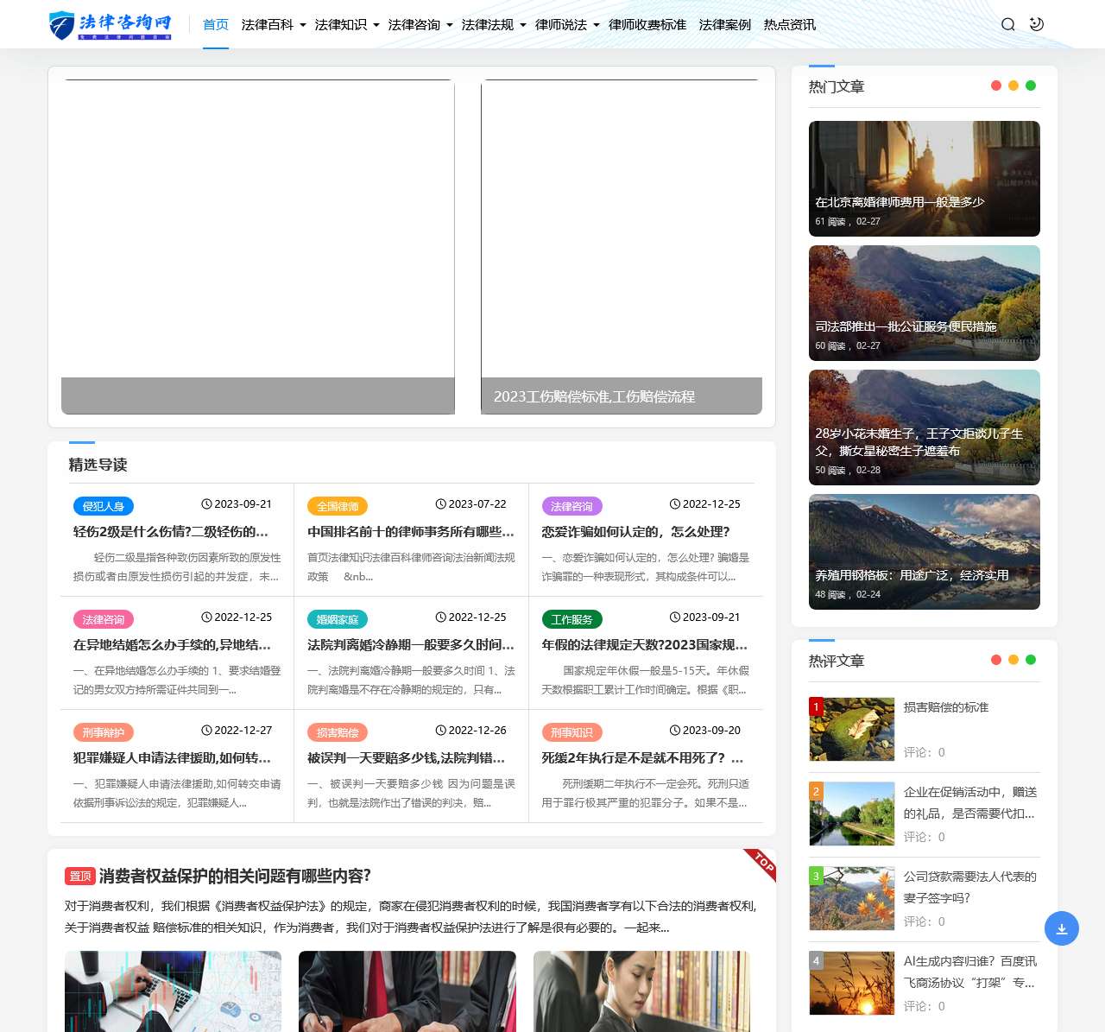Go to 热点资讯 in navigation
Image resolution: width=1105 pixels, height=1032 pixels.
pyautogui.click(x=790, y=25)
